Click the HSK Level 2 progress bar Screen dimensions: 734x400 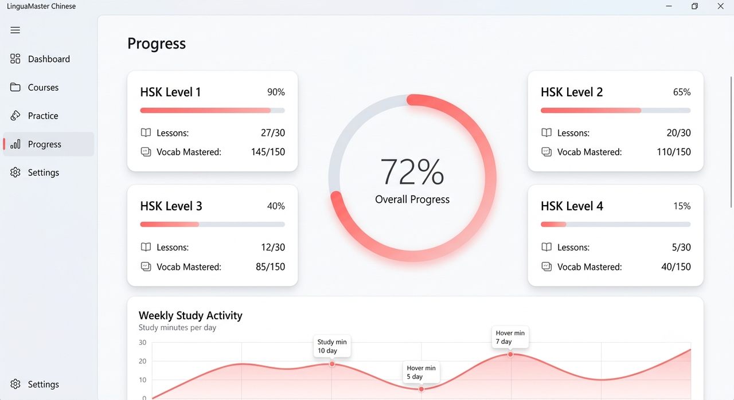[x=615, y=110]
